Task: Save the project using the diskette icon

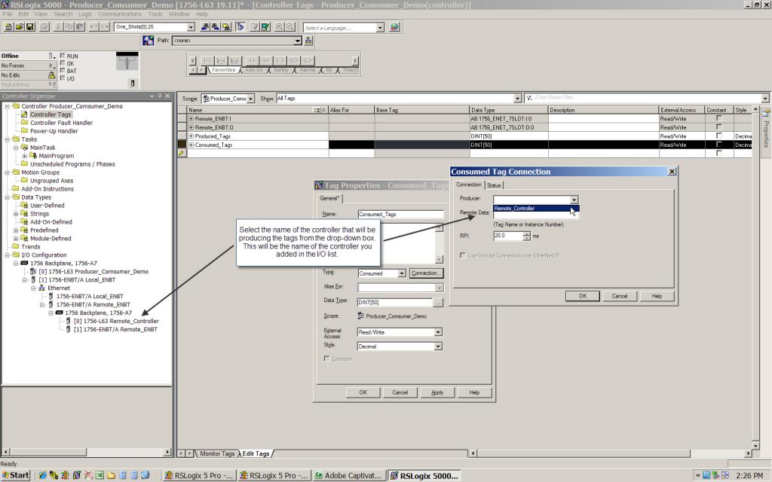Action: coord(29,26)
